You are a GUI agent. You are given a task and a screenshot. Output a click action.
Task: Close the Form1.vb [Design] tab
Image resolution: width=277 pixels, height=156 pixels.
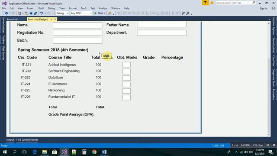[55, 19]
